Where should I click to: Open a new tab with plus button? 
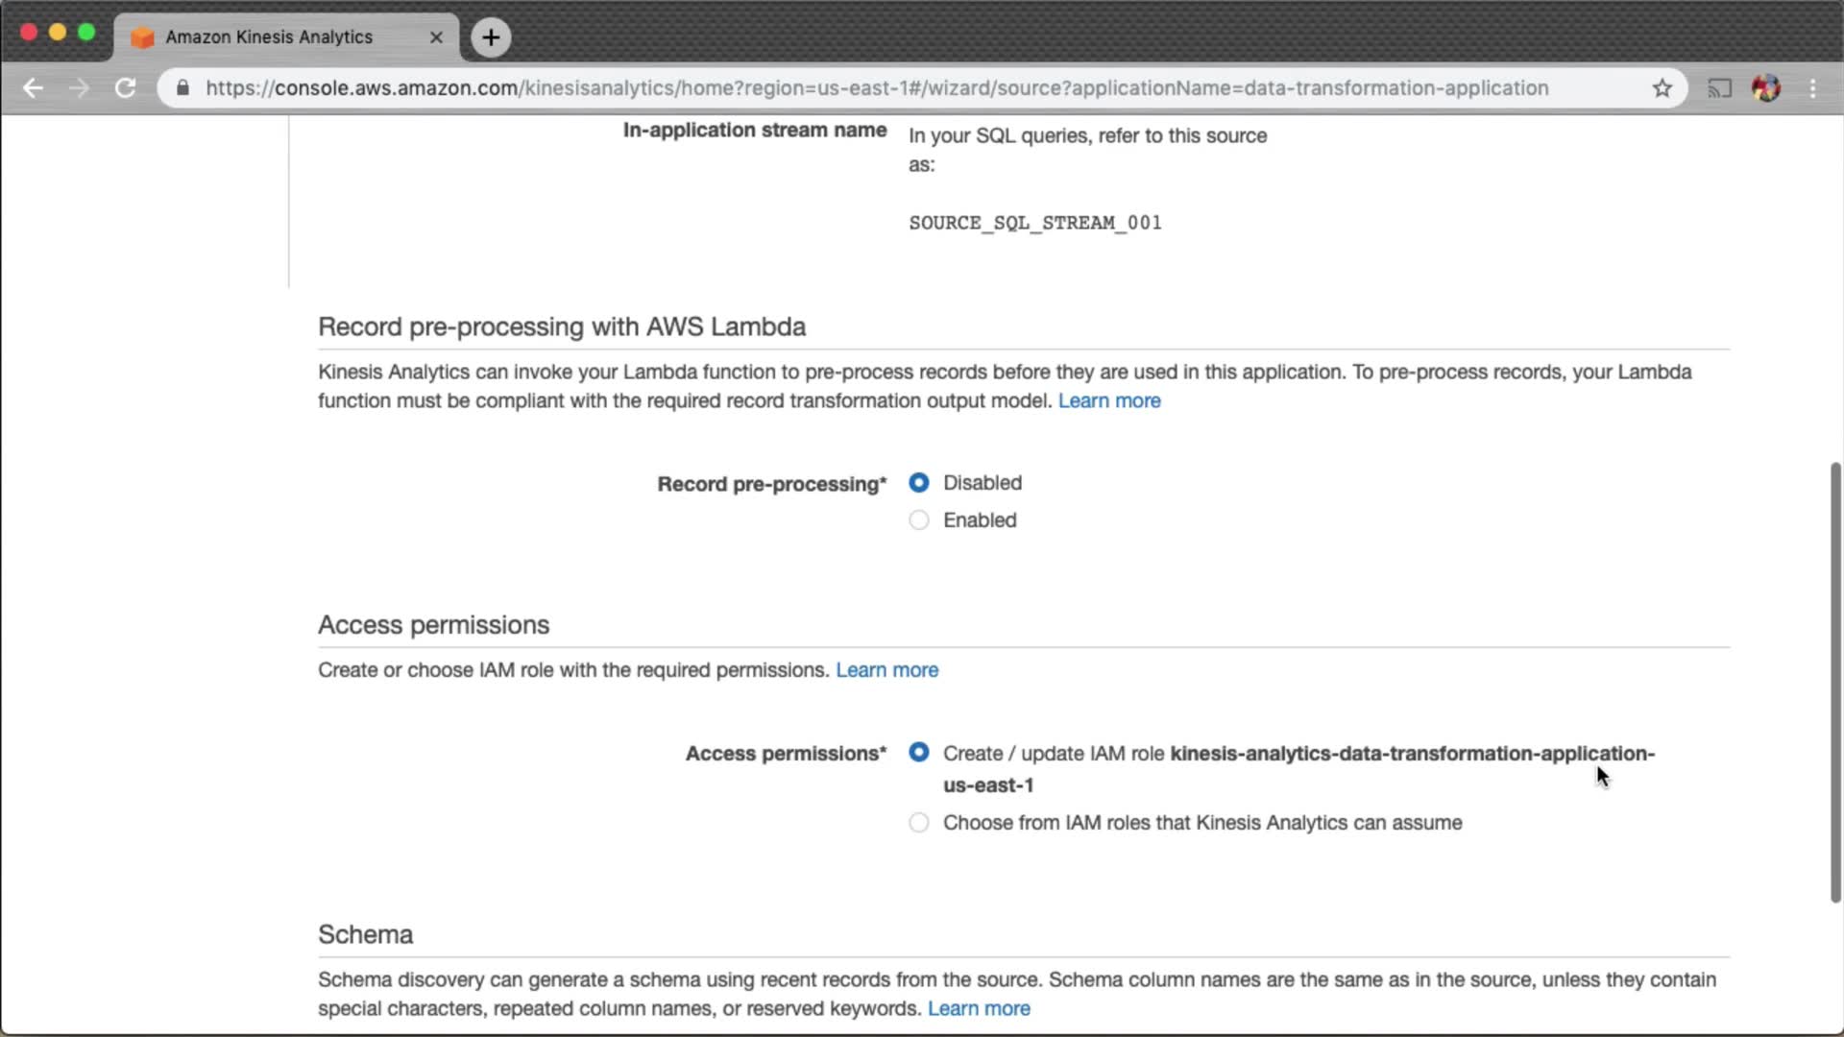coord(491,37)
